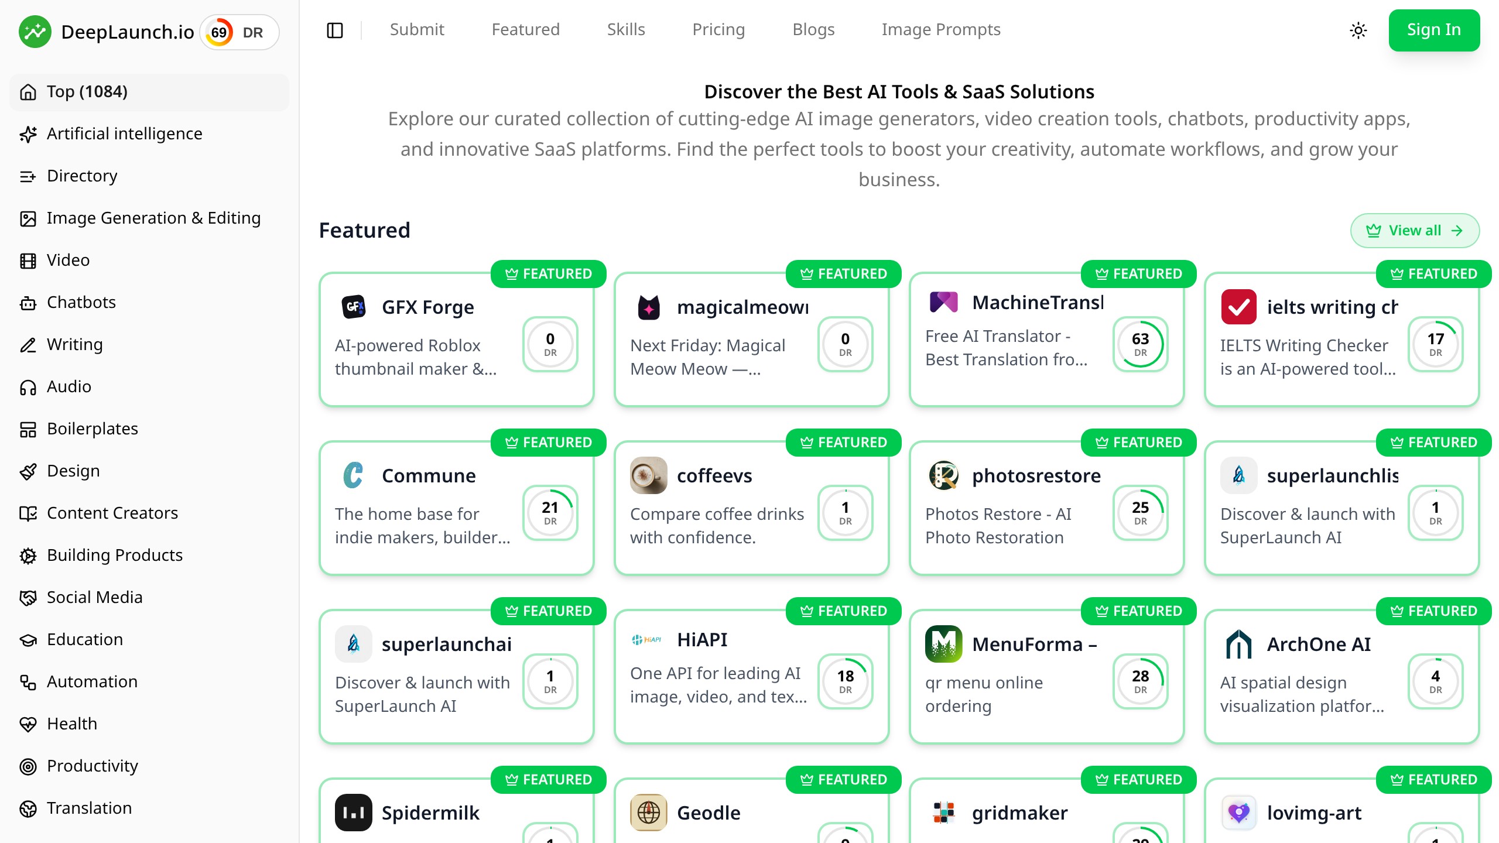The image size is (1499, 843).
Task: Click the HiAPI logo icon
Action: coord(648,639)
